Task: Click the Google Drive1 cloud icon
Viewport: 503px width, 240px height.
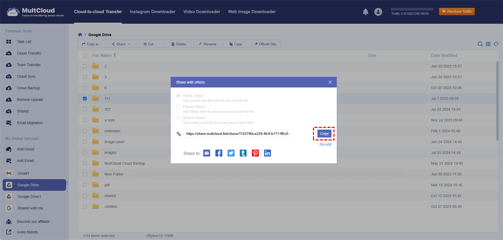Action: click(9, 197)
